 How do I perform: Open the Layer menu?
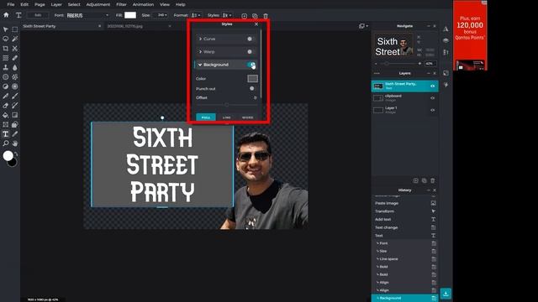(56, 4)
